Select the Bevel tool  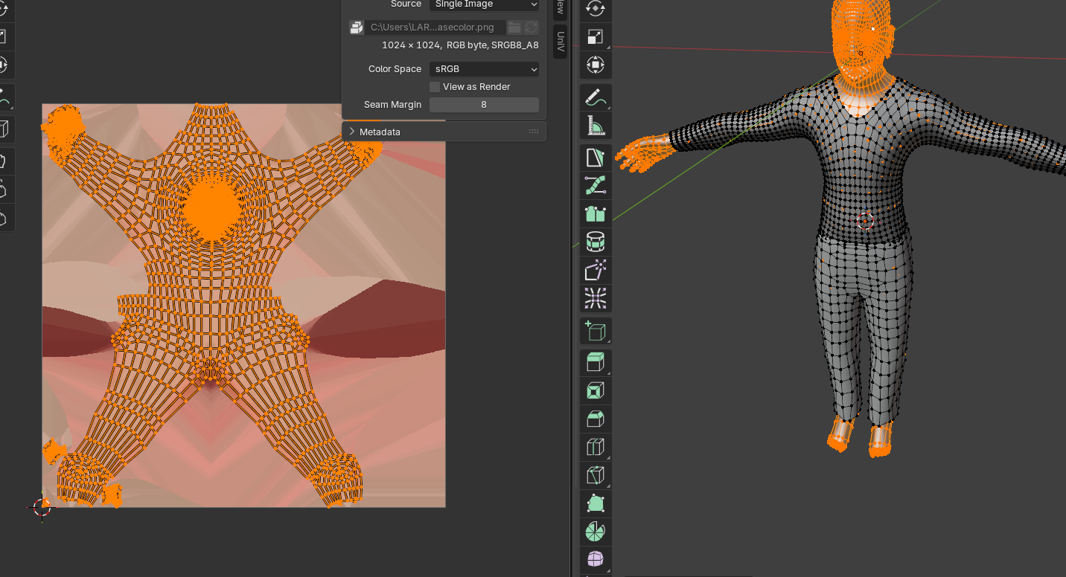596,419
